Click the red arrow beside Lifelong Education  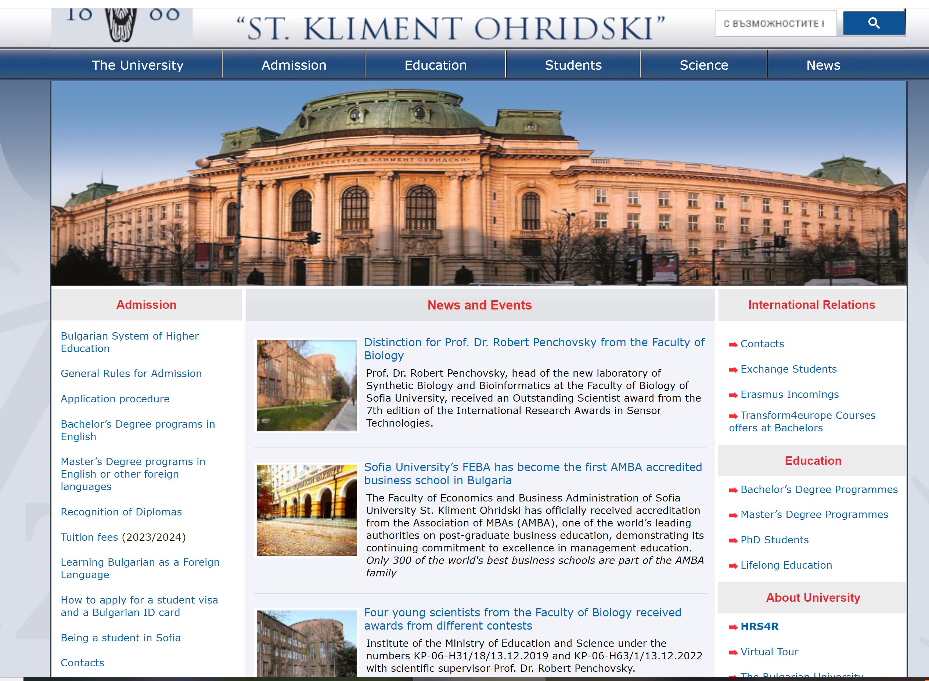(733, 566)
